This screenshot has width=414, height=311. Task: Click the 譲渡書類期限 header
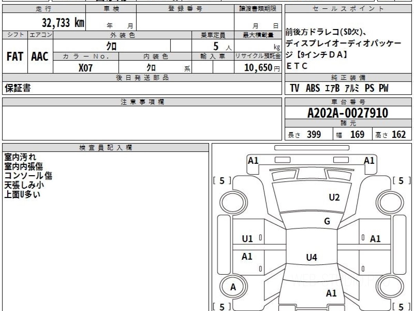click(x=258, y=9)
